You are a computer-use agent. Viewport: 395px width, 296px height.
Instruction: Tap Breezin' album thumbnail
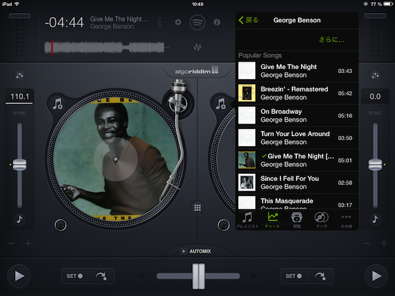[247, 93]
